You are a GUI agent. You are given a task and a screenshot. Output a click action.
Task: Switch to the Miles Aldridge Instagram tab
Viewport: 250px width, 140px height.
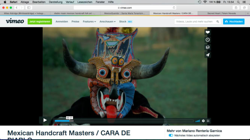tap(25, 13)
